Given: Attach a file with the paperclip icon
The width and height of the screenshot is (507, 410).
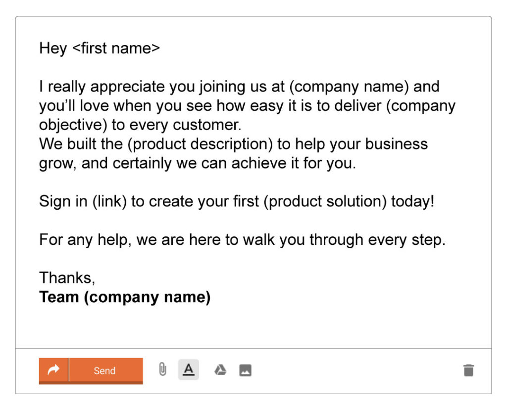Looking at the screenshot, I should click(162, 369).
